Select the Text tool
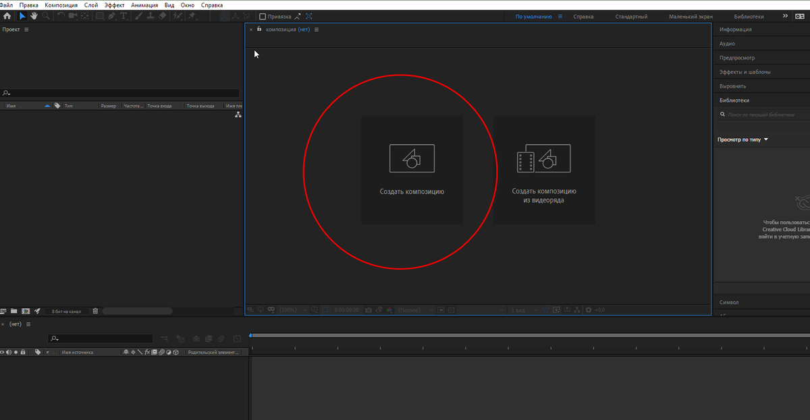 click(x=123, y=16)
